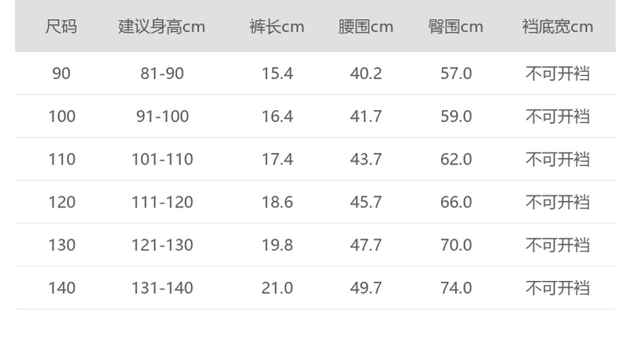The image size is (630, 344).
Task: Click the 131-140 height range cell
Action: (162, 288)
